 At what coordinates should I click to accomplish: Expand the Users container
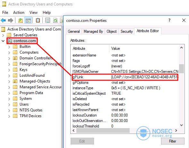tap(9, 105)
